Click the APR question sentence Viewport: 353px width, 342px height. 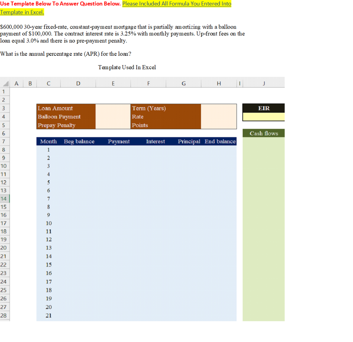(65, 54)
